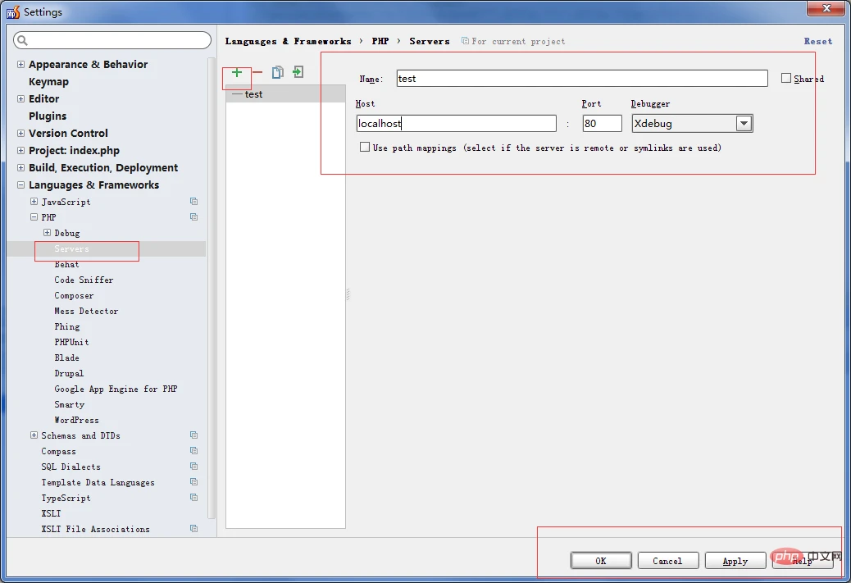The width and height of the screenshot is (851, 583).
Task: Import servers from deployment configuration
Action: tap(298, 72)
